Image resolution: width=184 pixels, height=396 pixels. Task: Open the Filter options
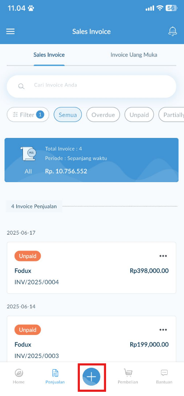click(x=28, y=115)
